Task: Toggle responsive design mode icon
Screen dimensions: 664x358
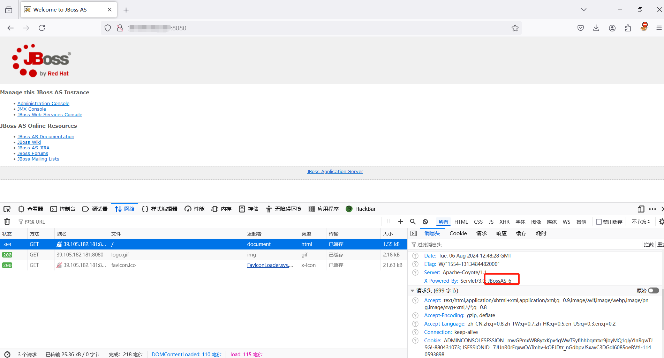Action: 641,209
